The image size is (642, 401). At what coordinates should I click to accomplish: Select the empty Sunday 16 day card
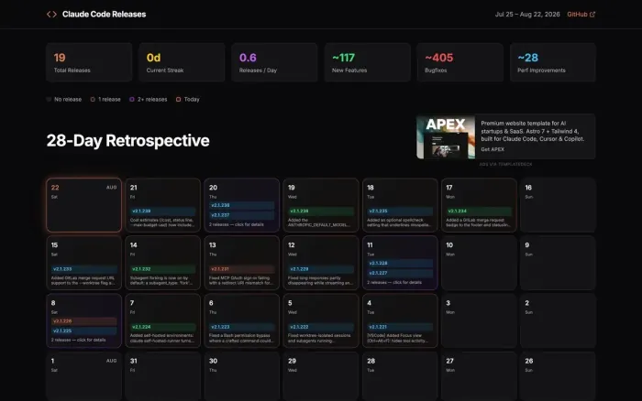[x=558, y=205]
